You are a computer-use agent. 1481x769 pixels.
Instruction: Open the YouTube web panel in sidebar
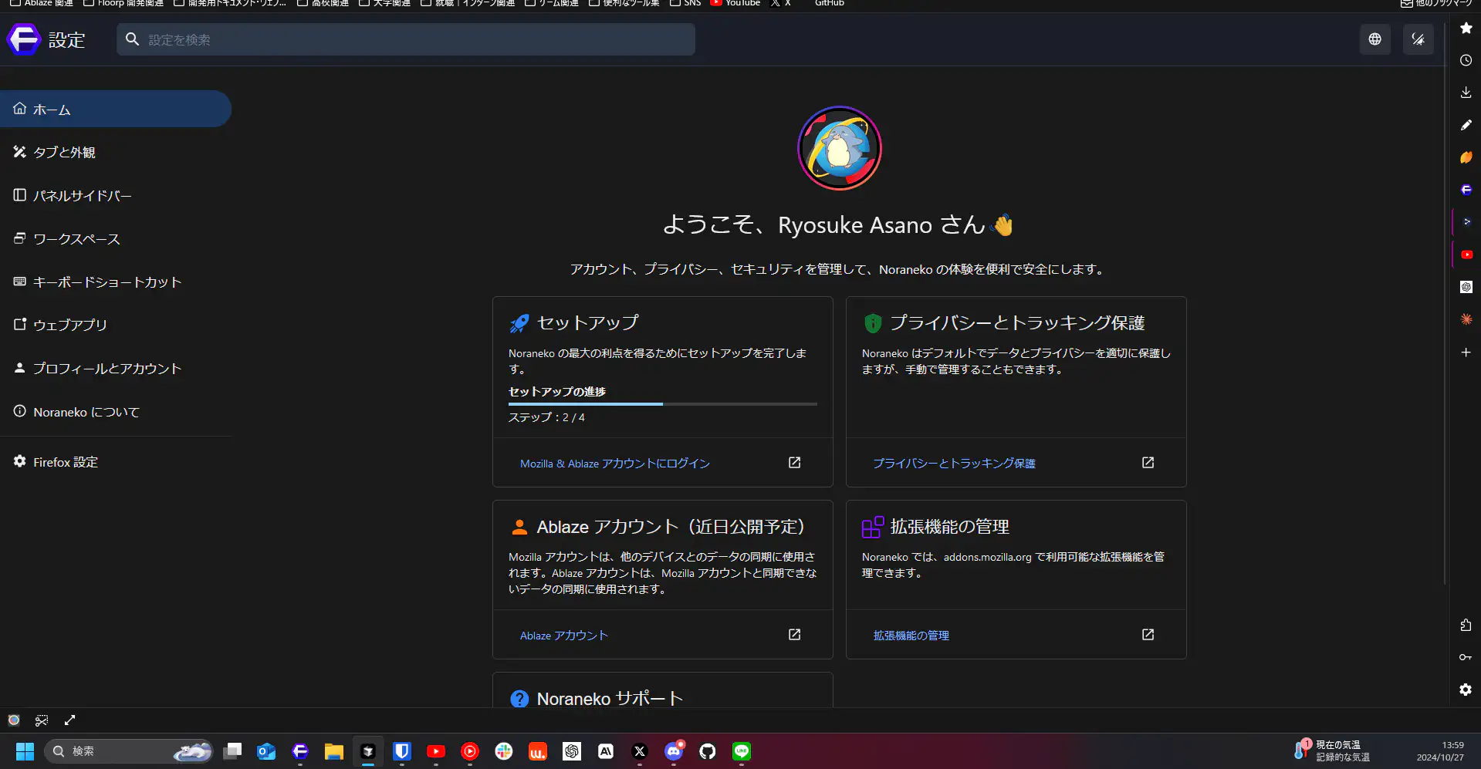pyautogui.click(x=1466, y=255)
